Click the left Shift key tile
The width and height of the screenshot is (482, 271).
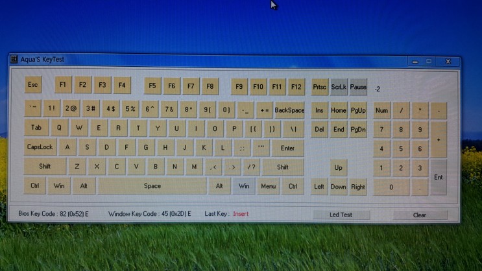pyautogui.click(x=45, y=166)
